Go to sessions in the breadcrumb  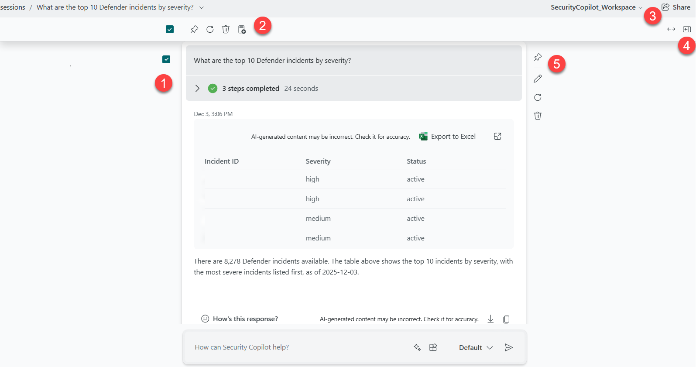click(13, 7)
